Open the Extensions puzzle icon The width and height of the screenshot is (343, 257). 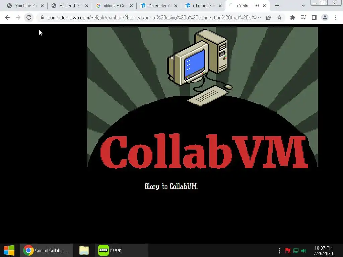[292, 17]
